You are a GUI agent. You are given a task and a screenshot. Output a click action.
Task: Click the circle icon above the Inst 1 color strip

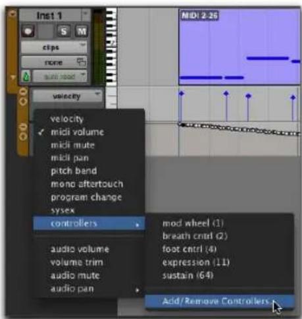click(13, 14)
